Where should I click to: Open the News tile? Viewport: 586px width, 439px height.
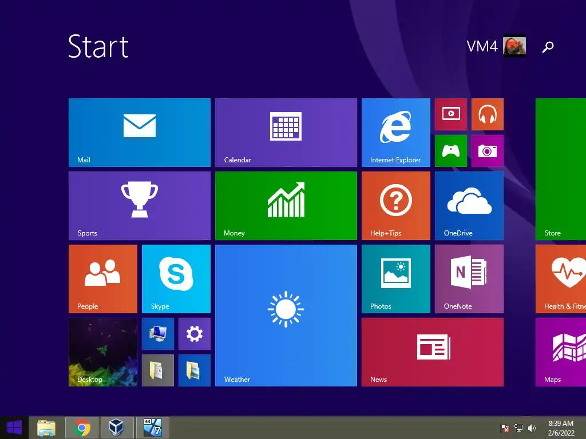pos(433,352)
